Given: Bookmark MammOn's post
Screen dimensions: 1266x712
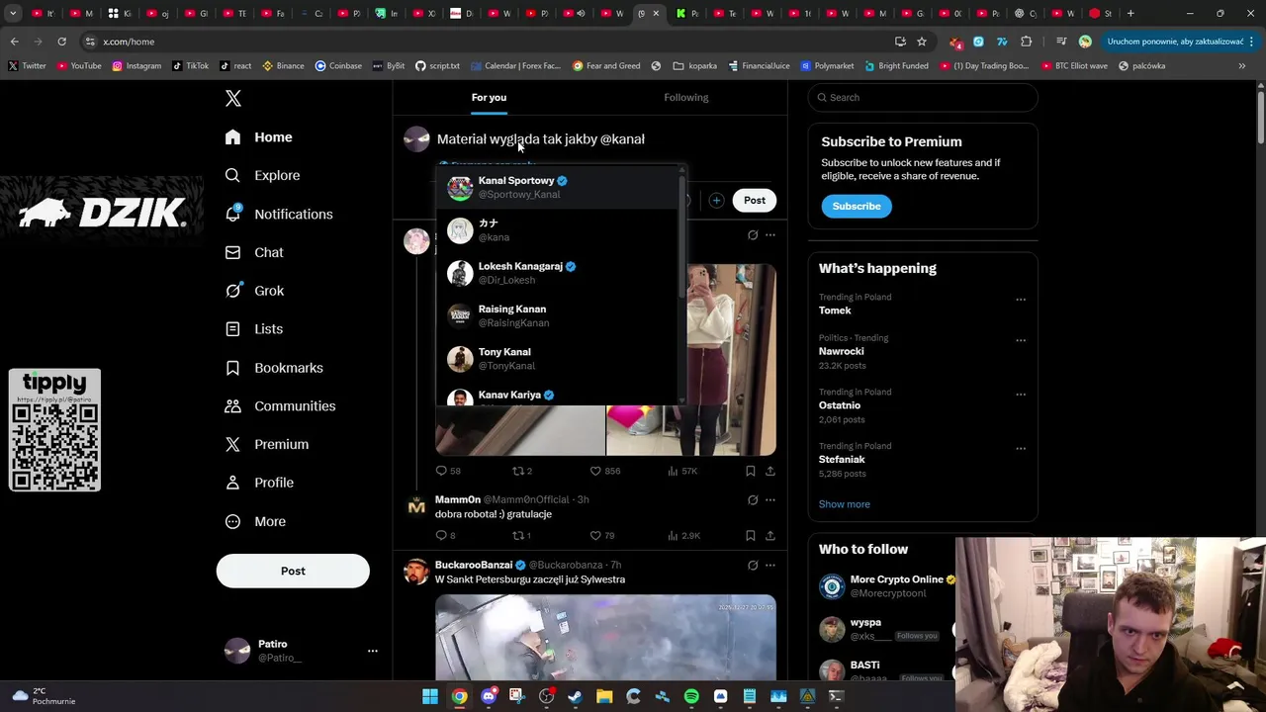Looking at the screenshot, I should click(751, 535).
